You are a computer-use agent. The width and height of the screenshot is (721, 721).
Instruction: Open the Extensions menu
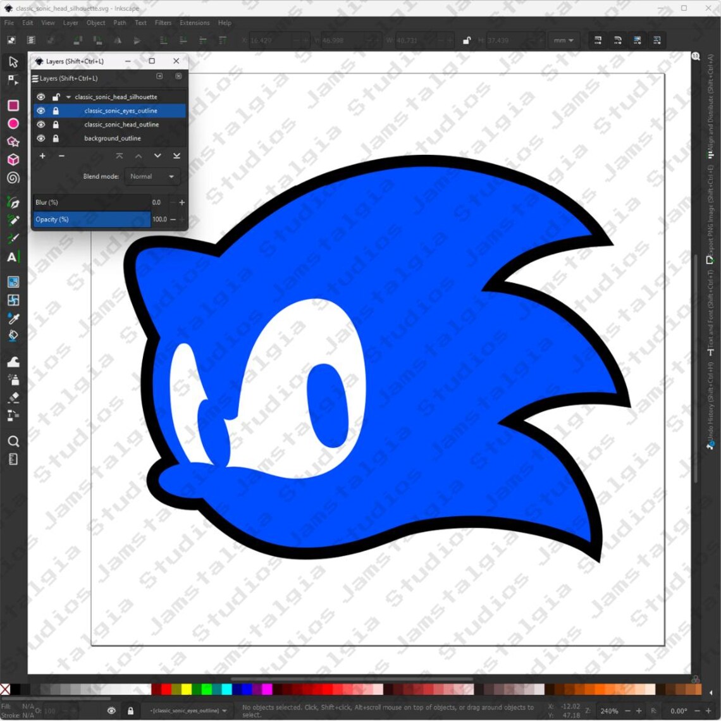coord(194,23)
